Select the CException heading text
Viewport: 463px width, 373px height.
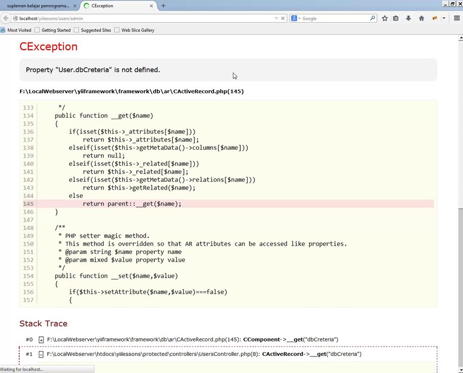[x=49, y=47]
